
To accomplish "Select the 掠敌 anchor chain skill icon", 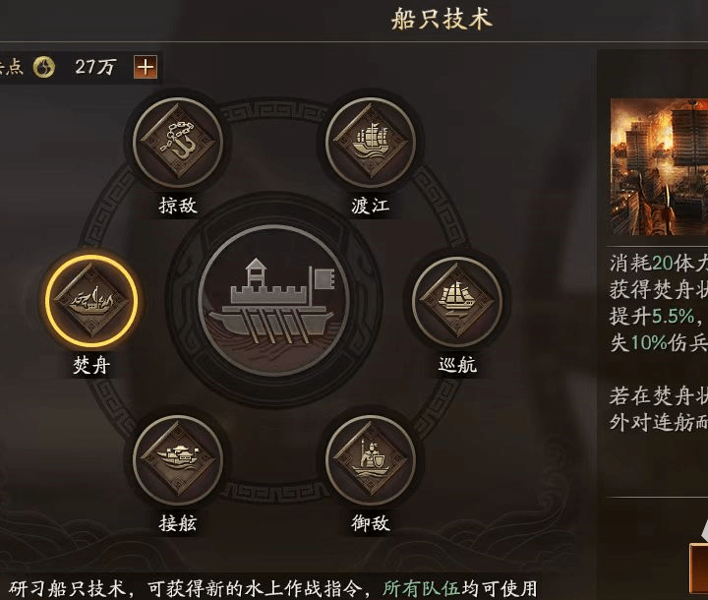I will [x=178, y=144].
